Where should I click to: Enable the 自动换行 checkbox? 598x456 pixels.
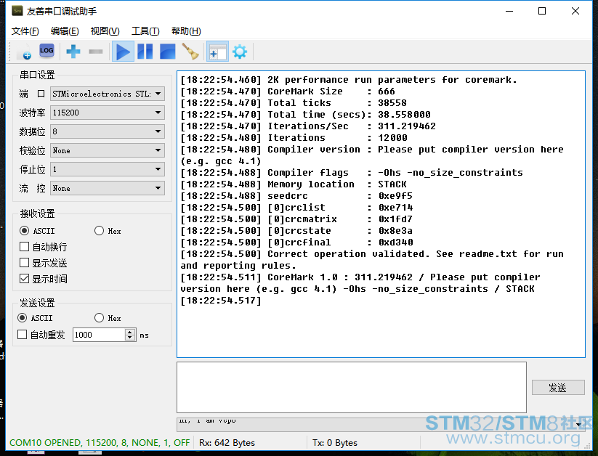pyautogui.click(x=24, y=247)
